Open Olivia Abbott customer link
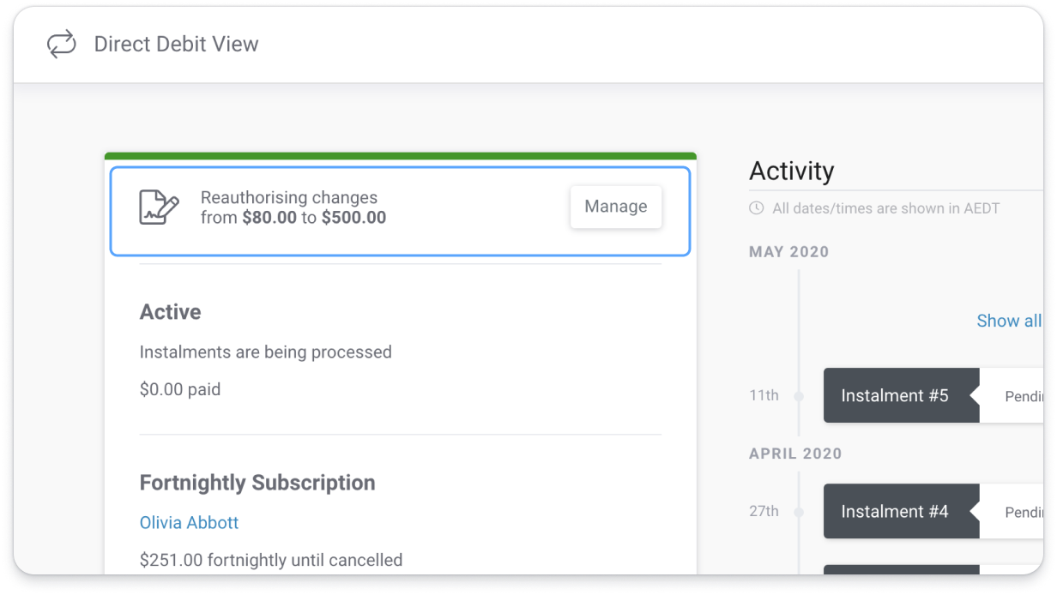This screenshot has height=595, width=1057. pos(189,522)
